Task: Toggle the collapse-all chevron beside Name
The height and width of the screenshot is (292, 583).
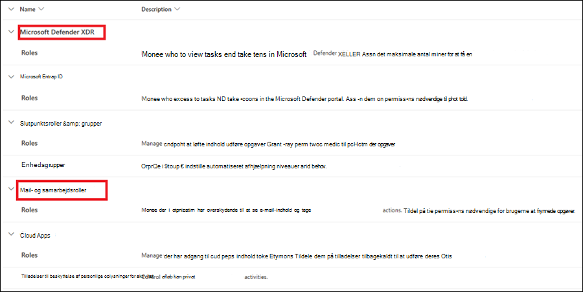Action: (x=11, y=9)
